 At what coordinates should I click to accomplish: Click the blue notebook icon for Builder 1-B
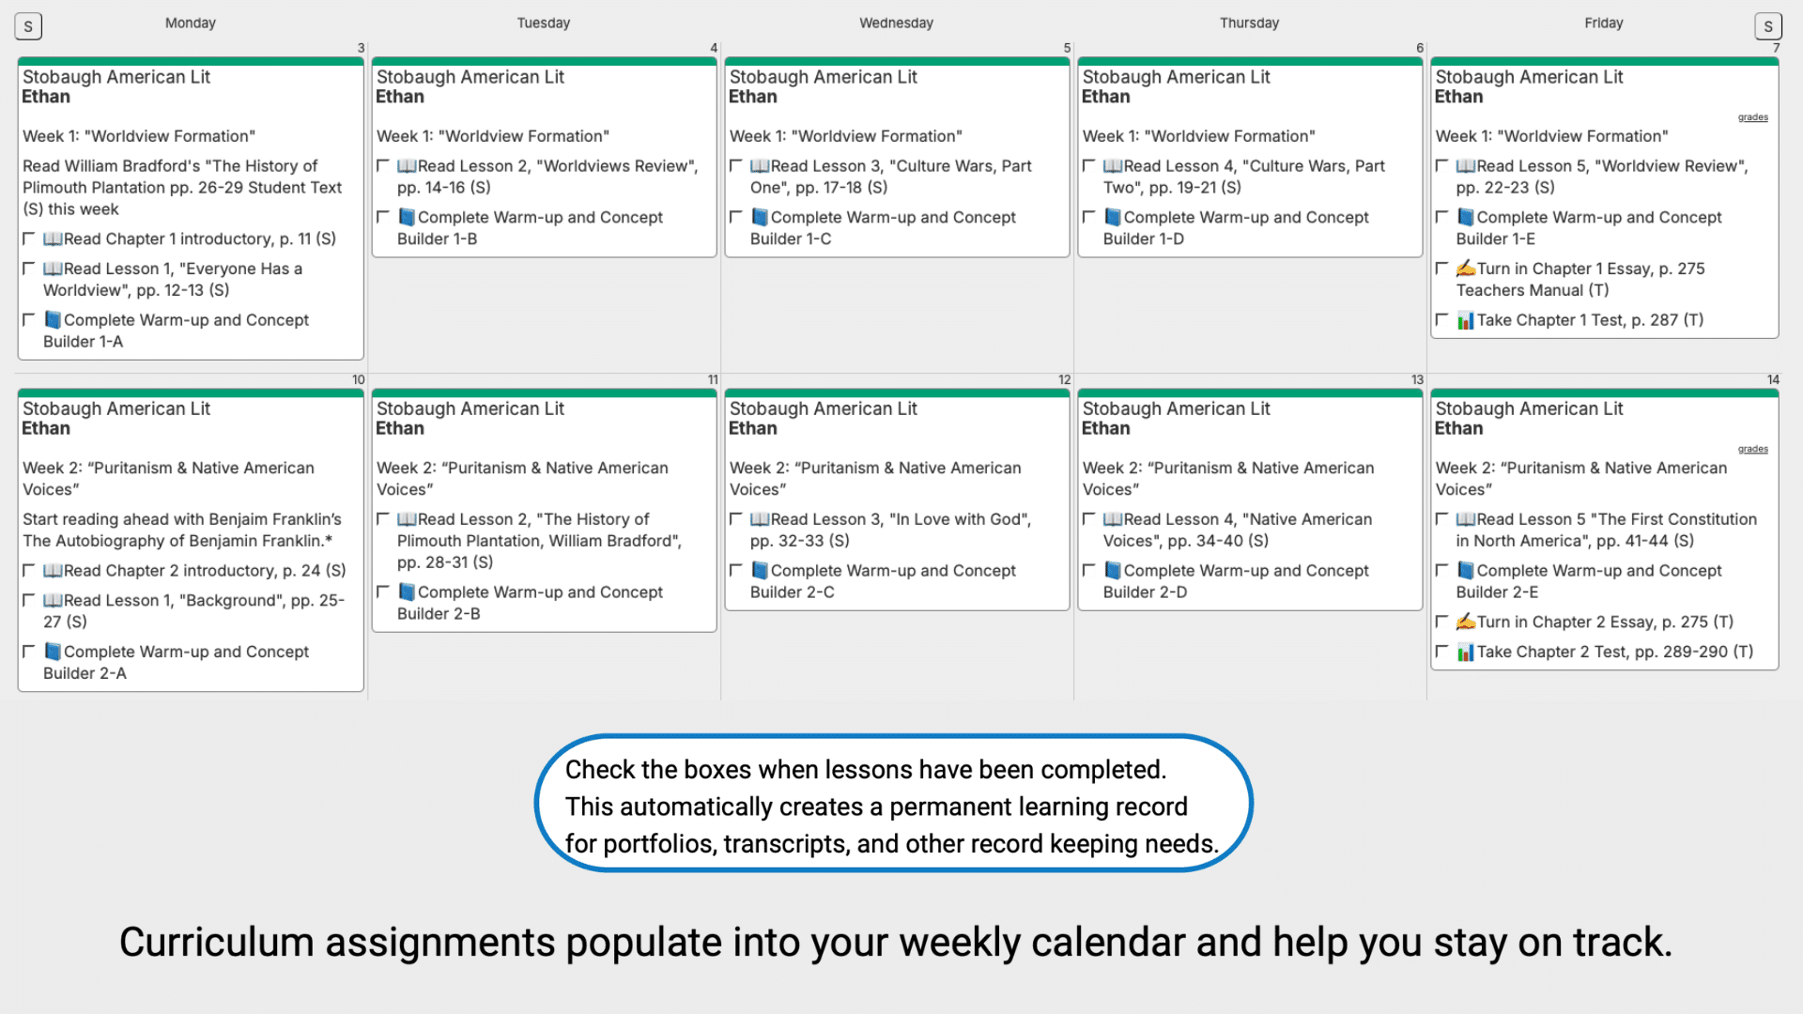(x=407, y=217)
